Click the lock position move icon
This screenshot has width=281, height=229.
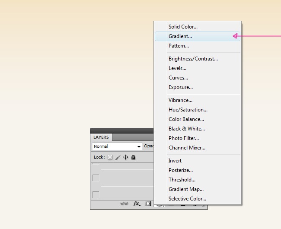pyautogui.click(x=126, y=157)
